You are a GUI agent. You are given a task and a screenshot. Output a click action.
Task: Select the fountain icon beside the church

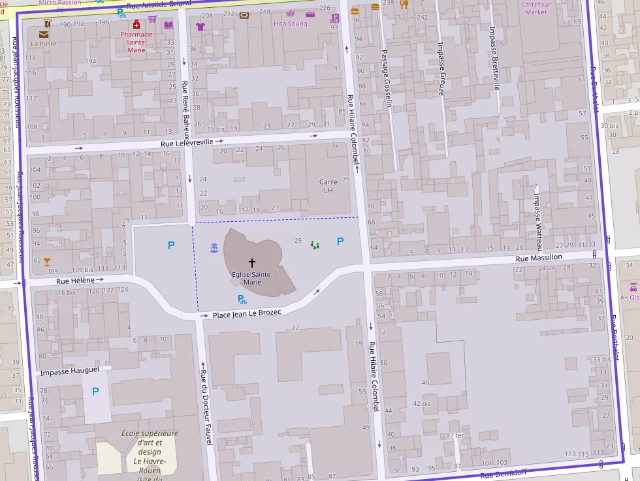(x=213, y=248)
